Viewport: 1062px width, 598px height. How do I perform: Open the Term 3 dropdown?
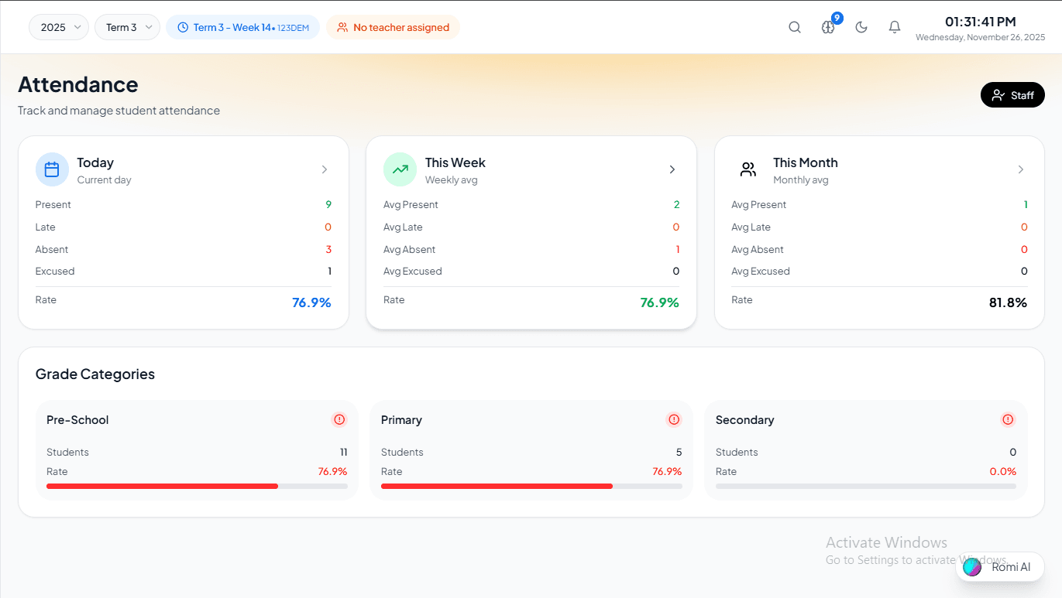coord(127,26)
